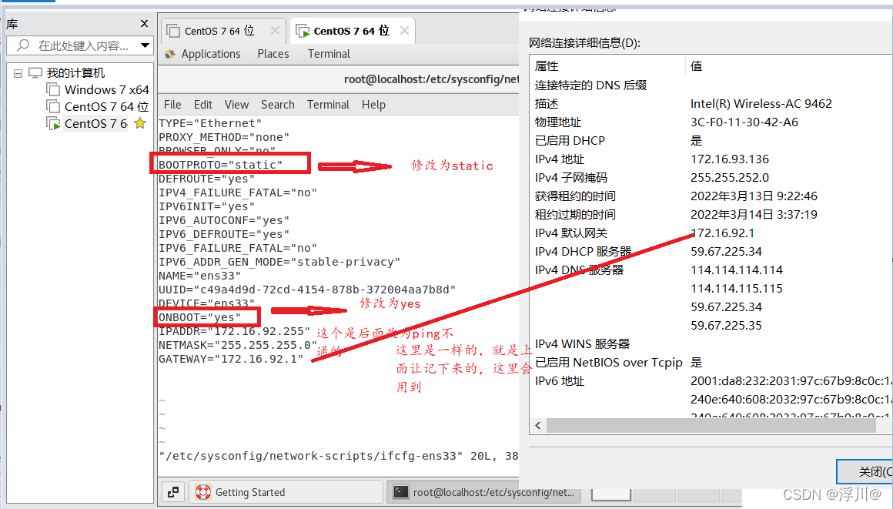Click the NETMASK="255.255.255.0" line
Screen dimensions: 893x509
tap(237, 346)
